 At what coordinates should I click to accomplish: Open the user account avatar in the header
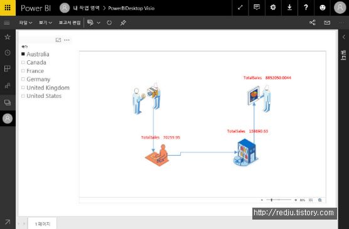340,8
